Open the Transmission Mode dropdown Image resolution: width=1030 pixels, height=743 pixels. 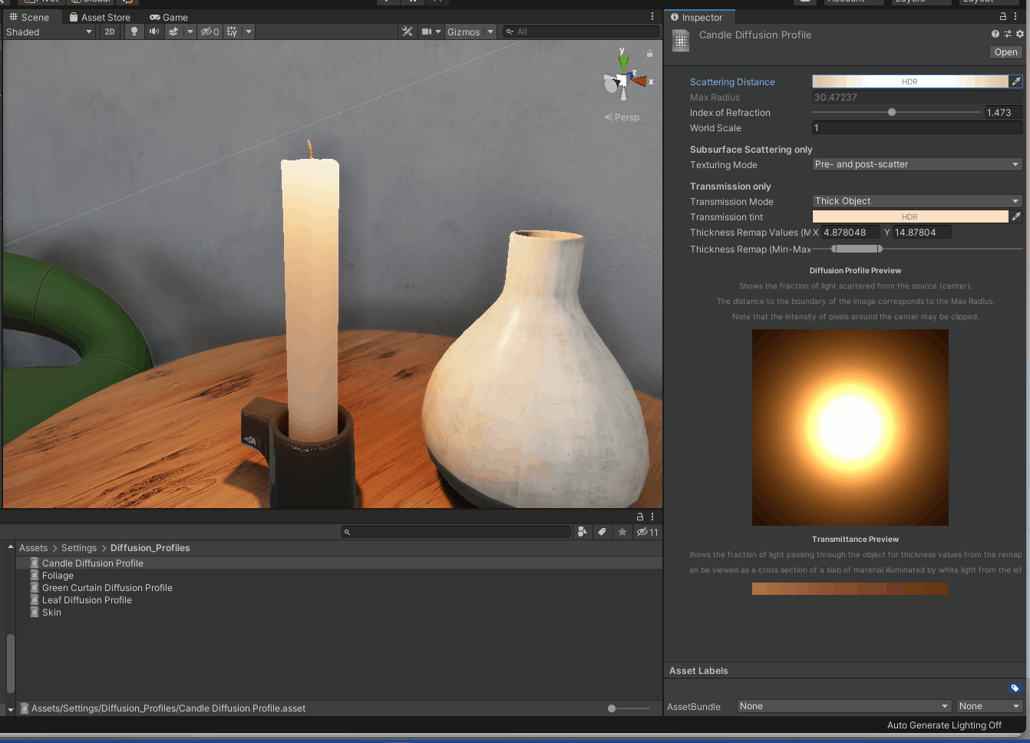coord(916,201)
